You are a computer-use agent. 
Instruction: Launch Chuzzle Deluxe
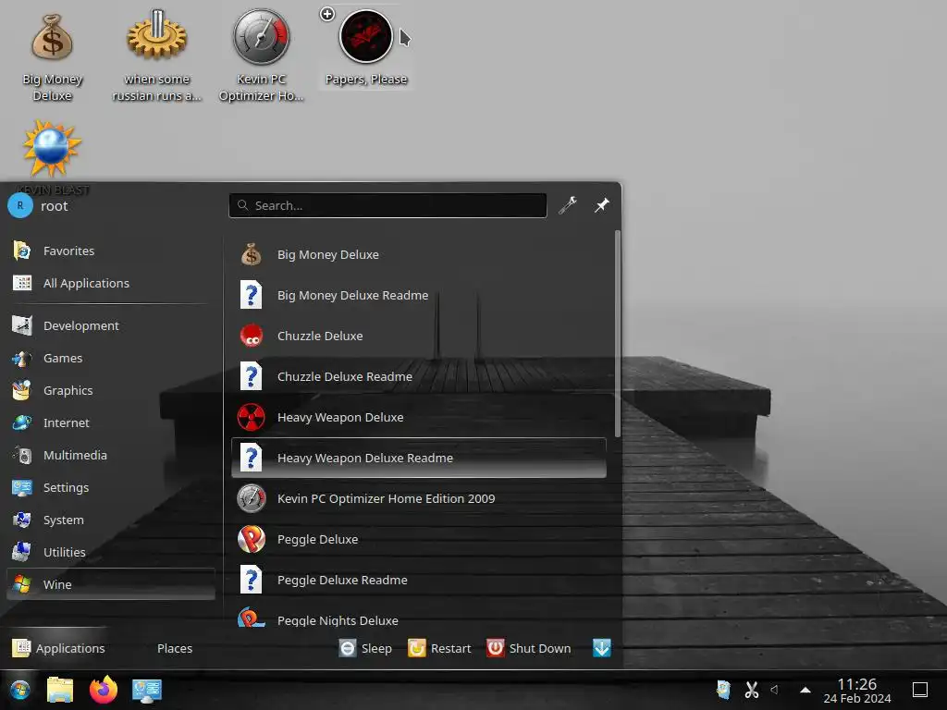point(419,336)
